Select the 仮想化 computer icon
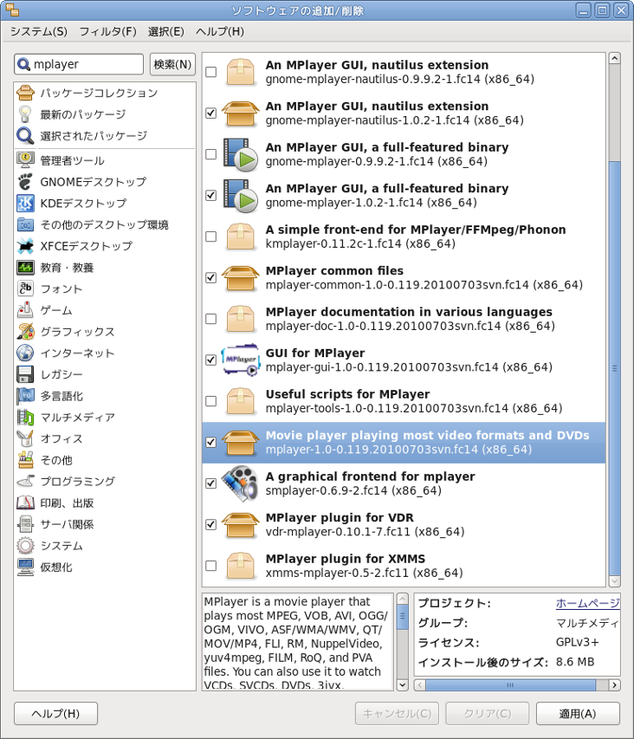Screen dimensions: 634x739 click(x=25, y=567)
